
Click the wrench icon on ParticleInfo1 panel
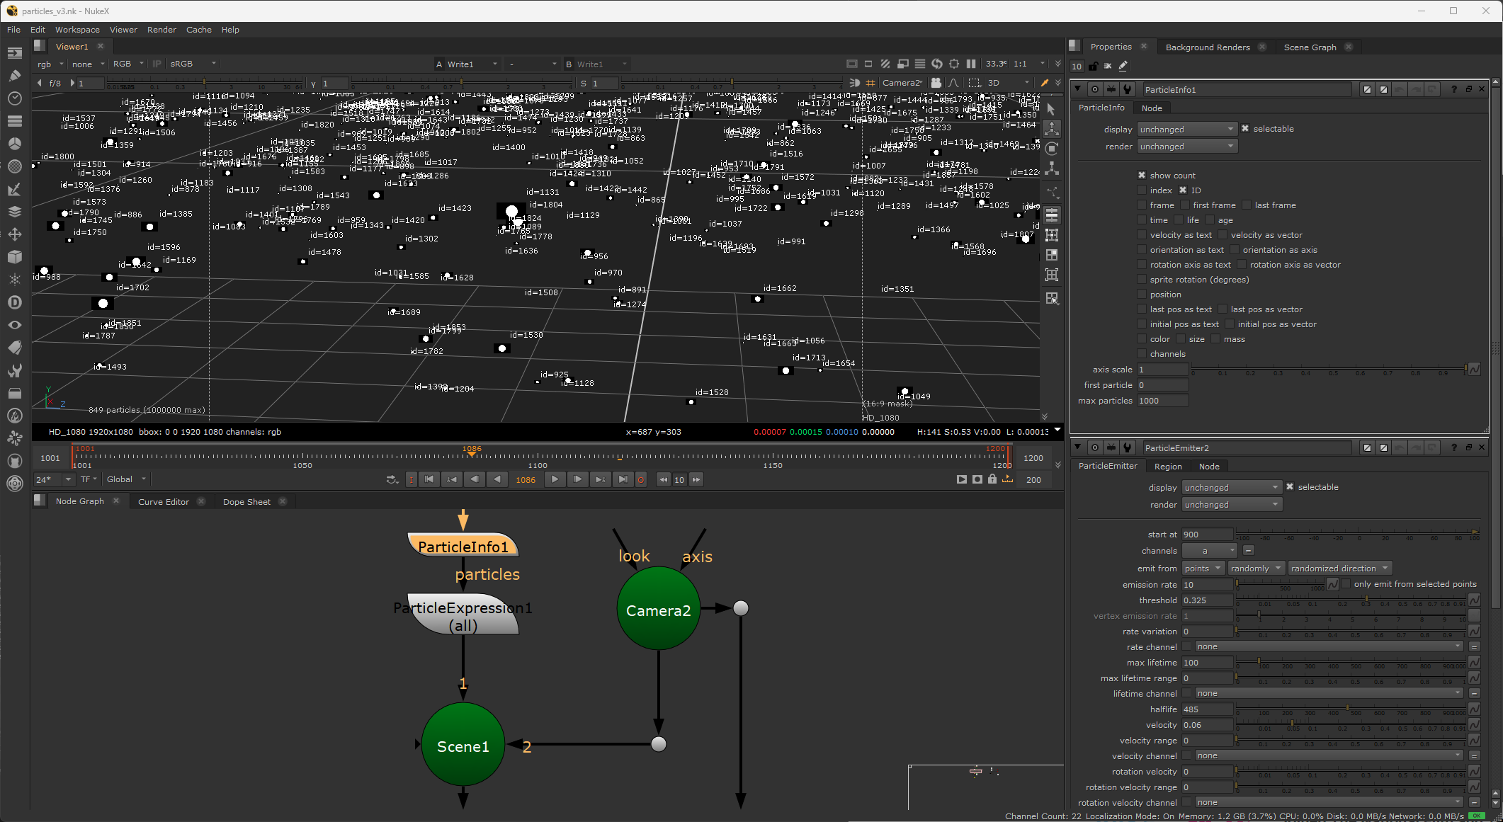1128,89
